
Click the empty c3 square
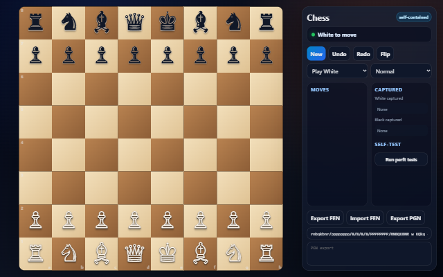coord(102,188)
